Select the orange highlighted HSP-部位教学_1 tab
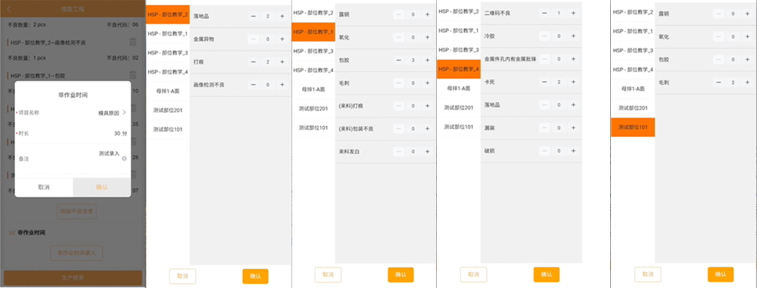The image size is (757, 288). [313, 32]
